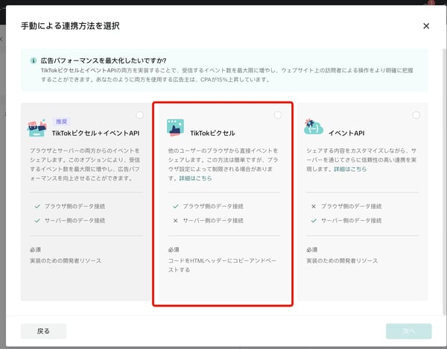
Task: Click 必須 label in the TikTokピクセル card
Action: pos(174,250)
